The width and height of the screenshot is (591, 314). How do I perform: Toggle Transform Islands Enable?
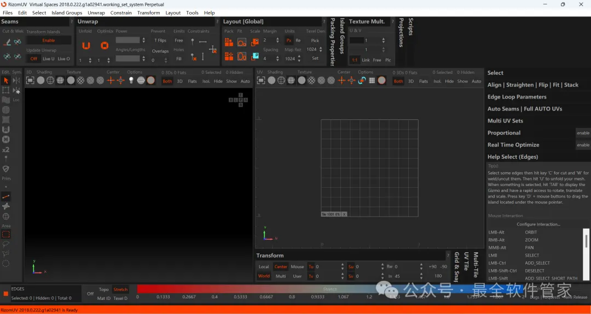[x=49, y=40]
